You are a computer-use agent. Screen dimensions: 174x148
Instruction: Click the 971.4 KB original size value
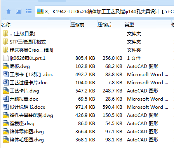pyautogui.click(x=85, y=107)
